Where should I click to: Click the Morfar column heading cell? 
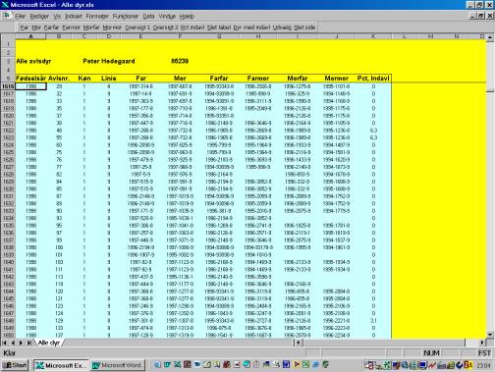[x=298, y=79]
